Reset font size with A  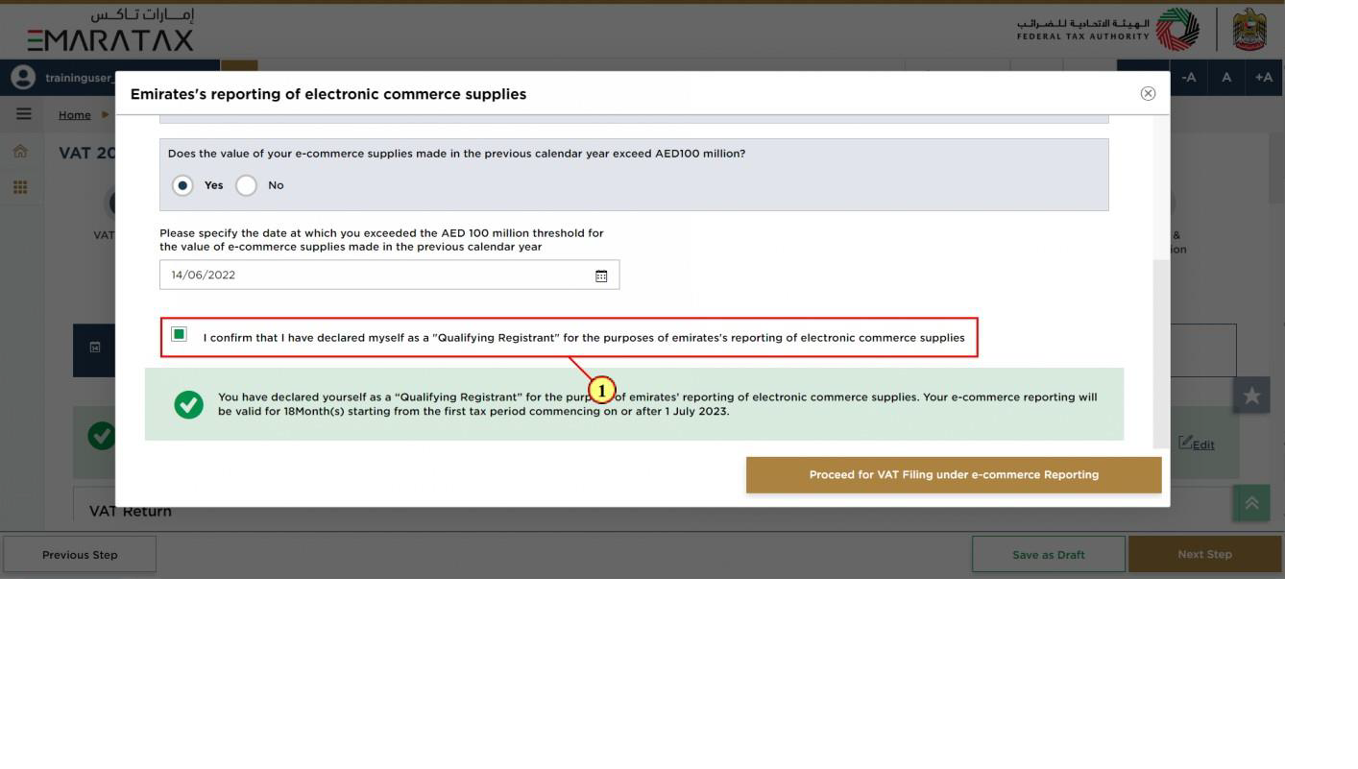[1226, 78]
